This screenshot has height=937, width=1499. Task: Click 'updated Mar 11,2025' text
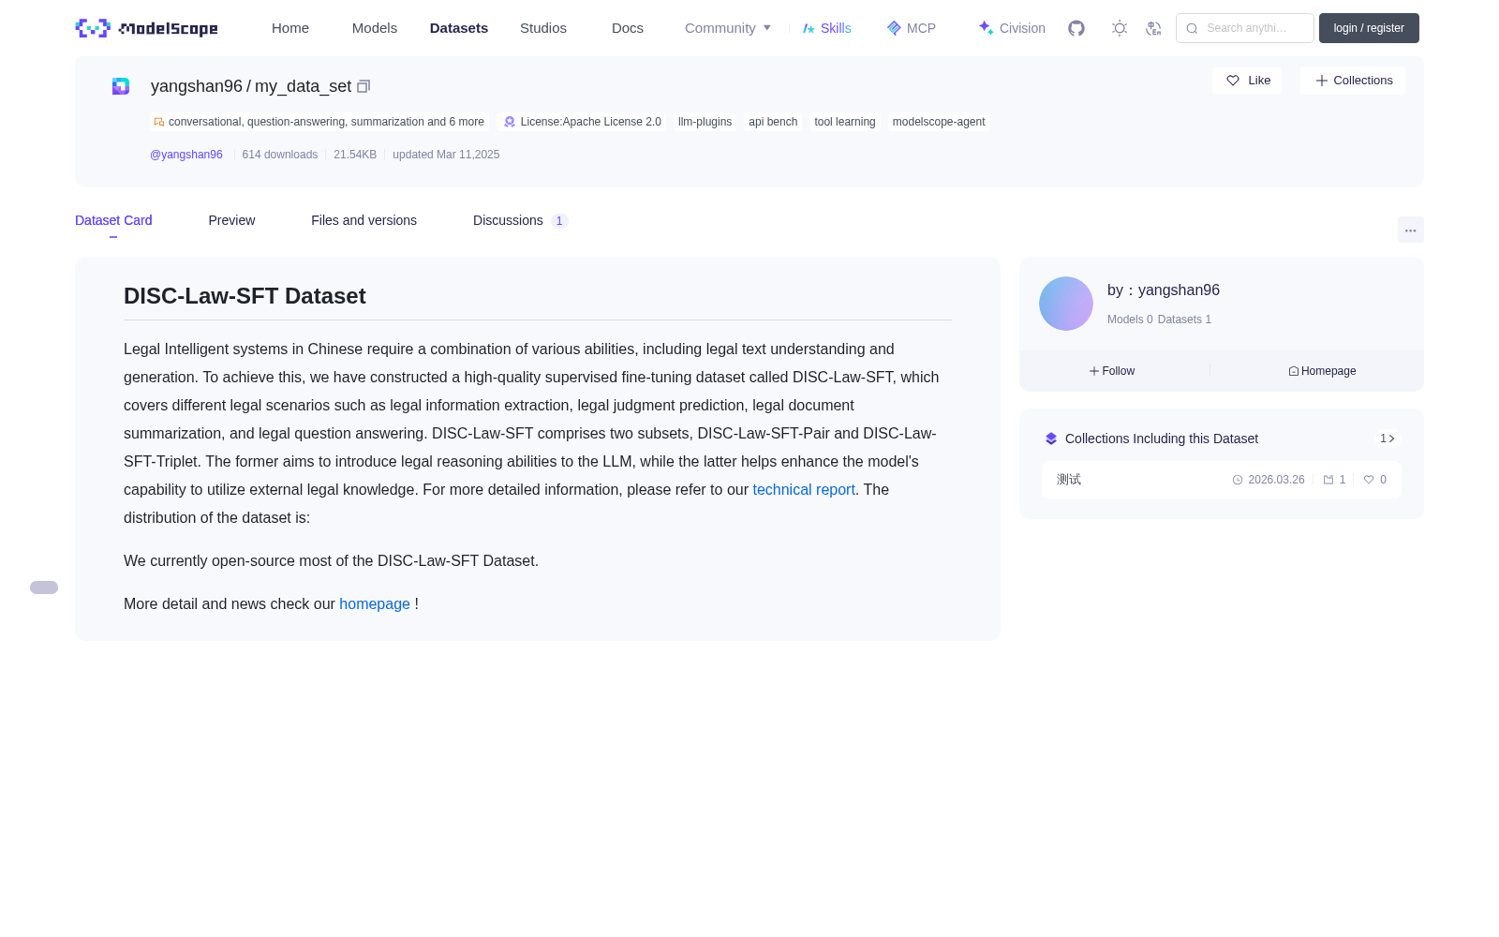[x=446, y=155]
